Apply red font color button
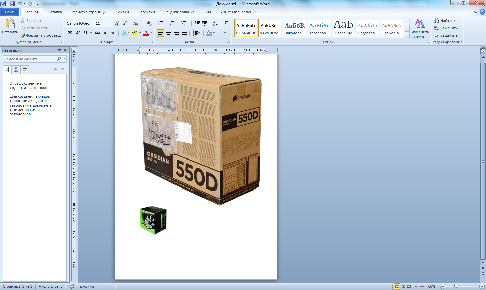 point(146,33)
